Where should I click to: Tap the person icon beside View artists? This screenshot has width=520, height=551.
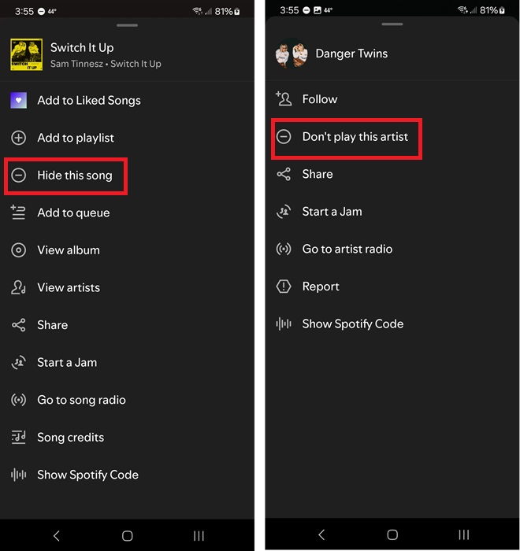click(x=18, y=287)
